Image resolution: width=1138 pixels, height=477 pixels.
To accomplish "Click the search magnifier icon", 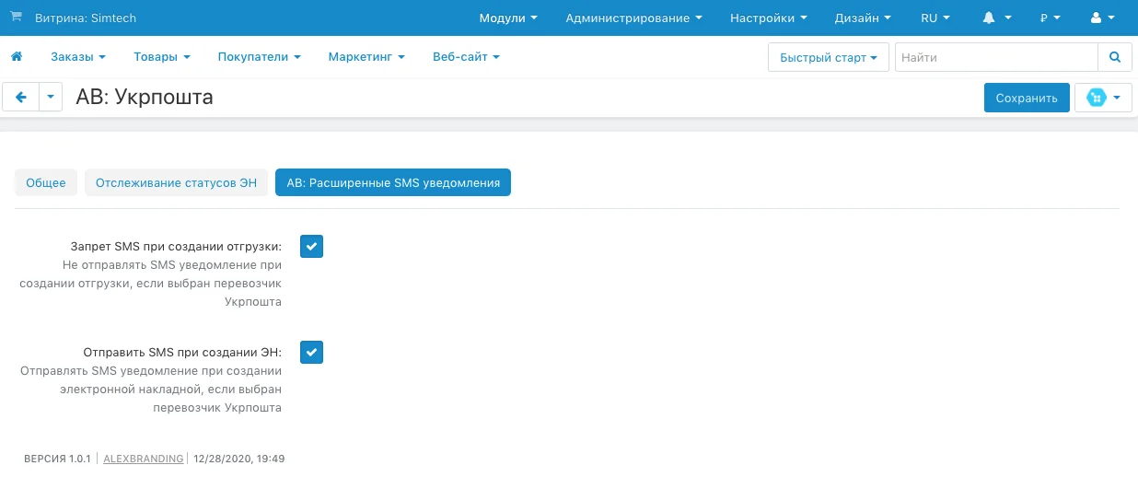I will click(x=1115, y=57).
